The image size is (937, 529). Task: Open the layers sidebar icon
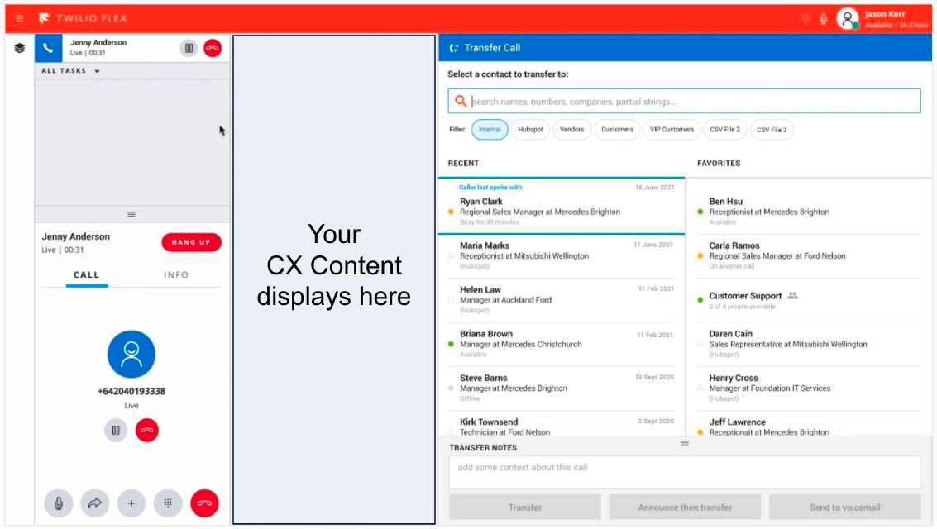pyautogui.click(x=20, y=49)
